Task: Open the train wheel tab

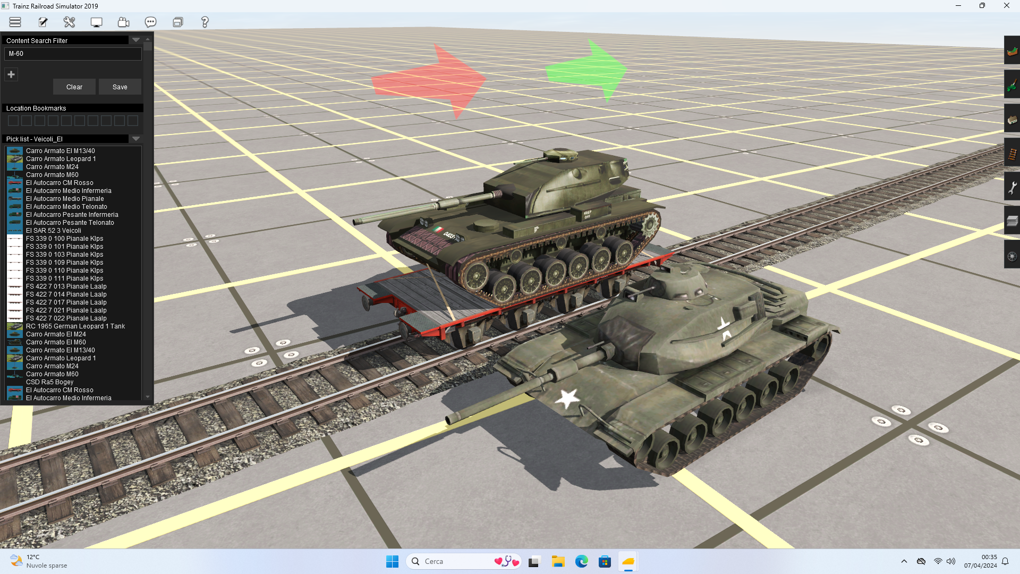Action: [1012, 256]
